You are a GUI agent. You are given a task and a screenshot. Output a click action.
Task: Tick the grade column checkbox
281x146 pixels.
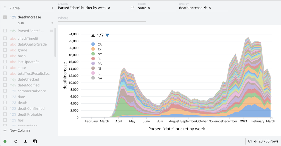(x=5, y=50)
